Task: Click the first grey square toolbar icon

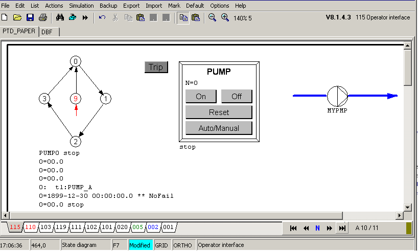Action: click(153, 17)
